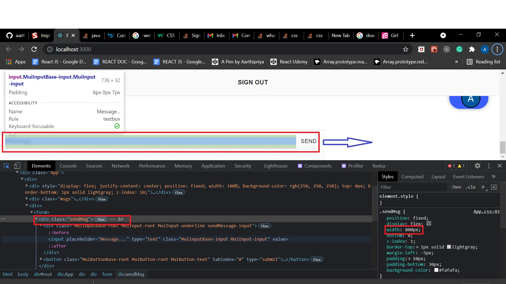This screenshot has height=284, width=506.
Task: Toggle device toolbar icon in DevTools
Action: coord(17,166)
